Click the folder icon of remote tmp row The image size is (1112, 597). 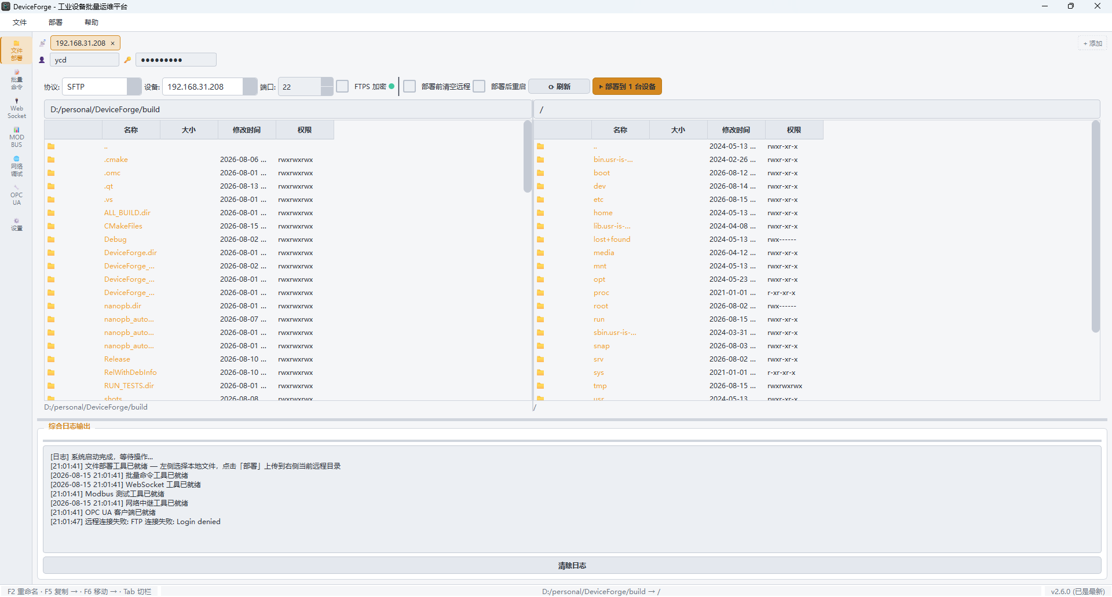(x=540, y=386)
